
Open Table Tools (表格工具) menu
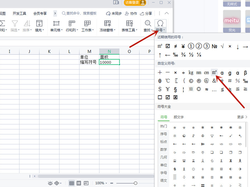129,26
